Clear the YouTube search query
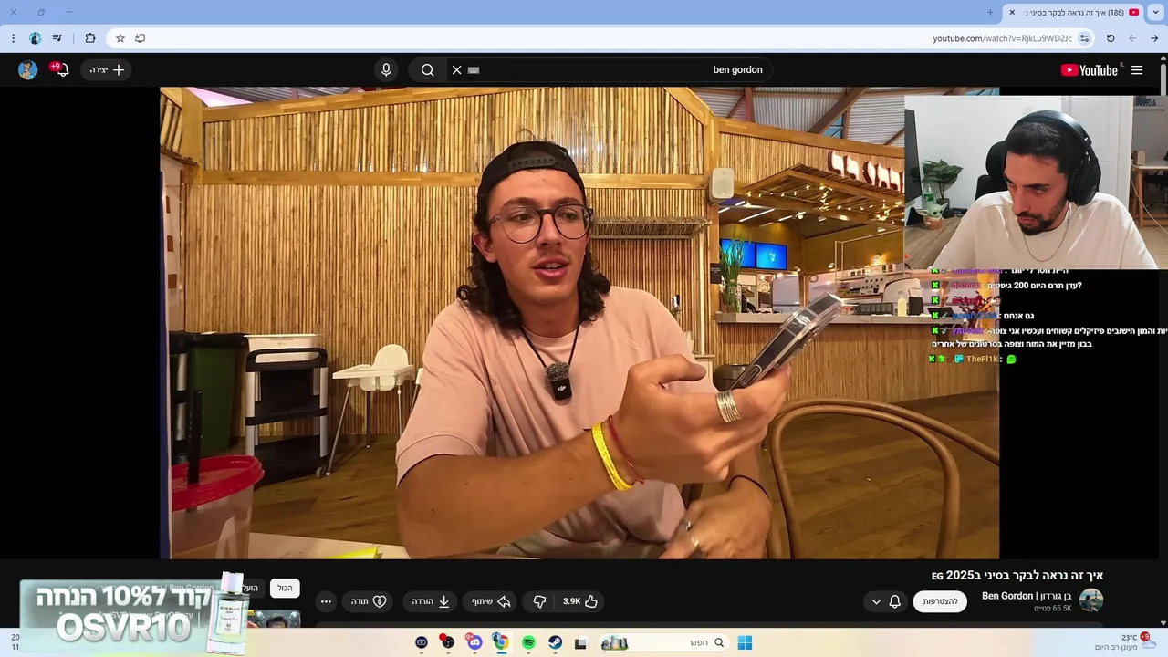The width and height of the screenshot is (1168, 657). 457,70
